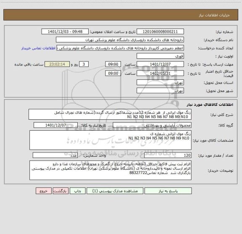Open 'مشاهده مدارک پیوستی (1)' attachments button
Screen dimensions: 242x234
click(115, 191)
